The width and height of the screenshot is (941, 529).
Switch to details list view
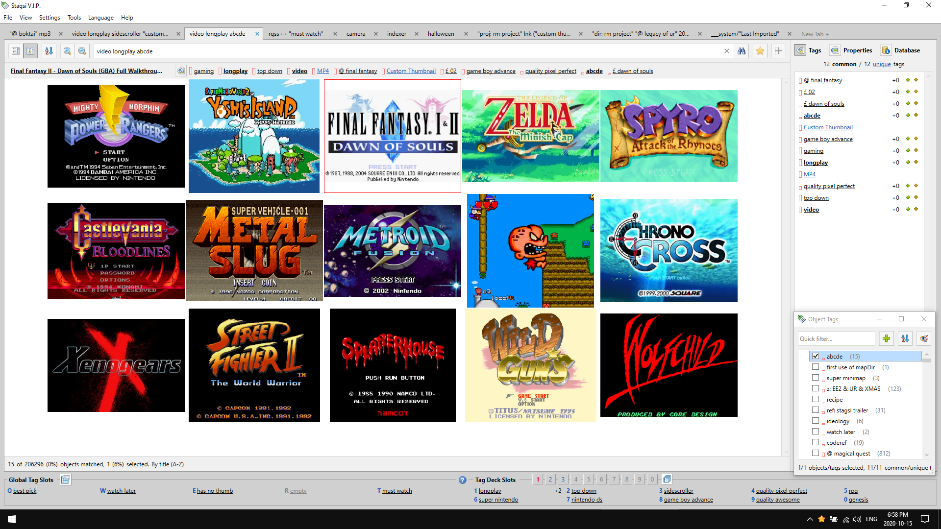tap(16, 51)
